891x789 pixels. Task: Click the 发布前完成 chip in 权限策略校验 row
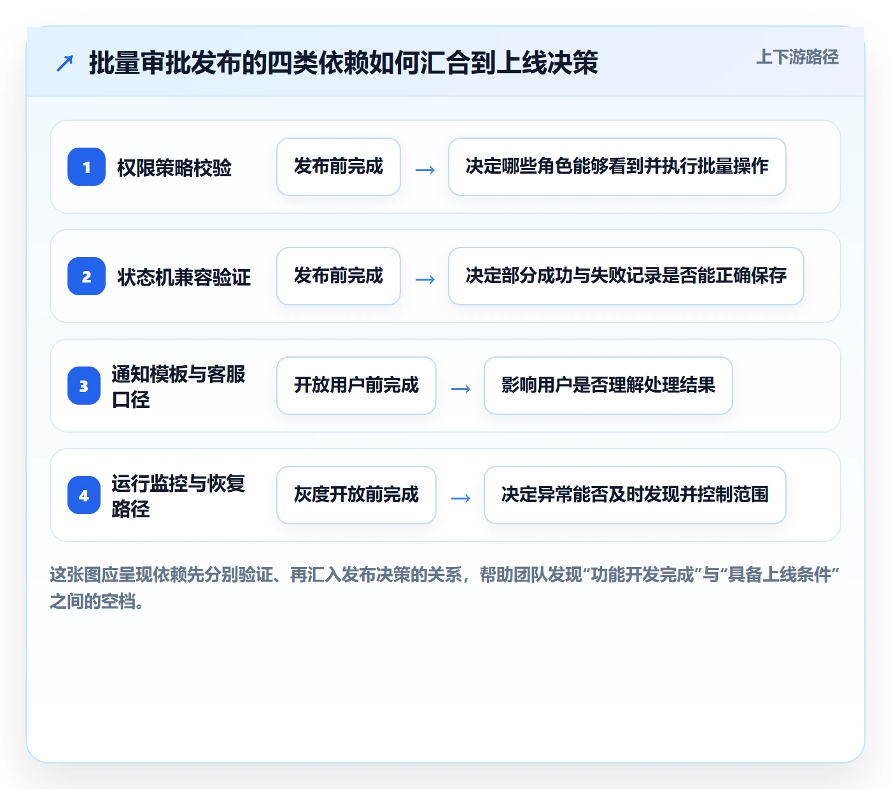click(x=339, y=167)
